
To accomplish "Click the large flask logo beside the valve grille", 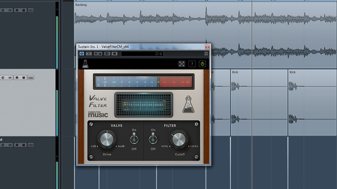I will 188,104.
